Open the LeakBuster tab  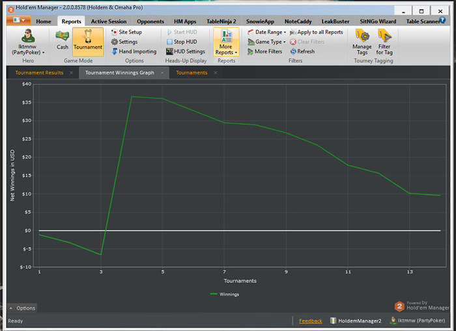[x=335, y=21]
